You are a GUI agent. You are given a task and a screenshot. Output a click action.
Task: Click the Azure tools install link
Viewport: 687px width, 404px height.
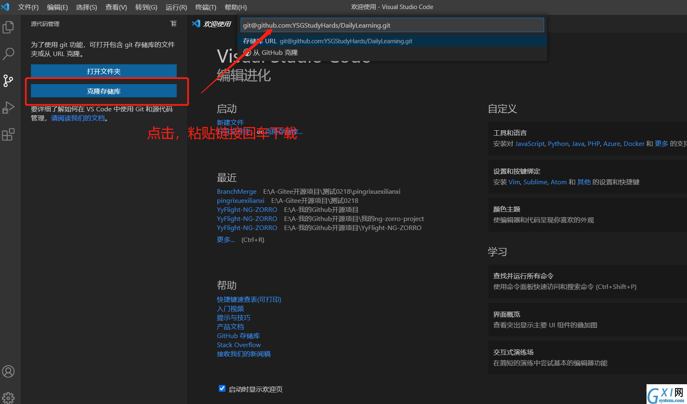612,144
